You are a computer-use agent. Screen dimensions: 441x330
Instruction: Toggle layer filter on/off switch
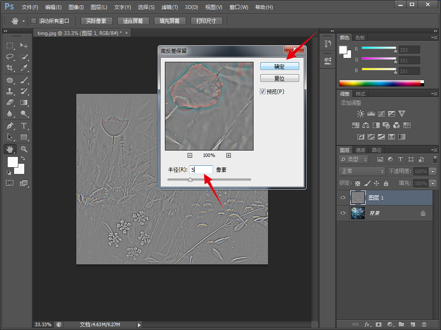click(435, 159)
